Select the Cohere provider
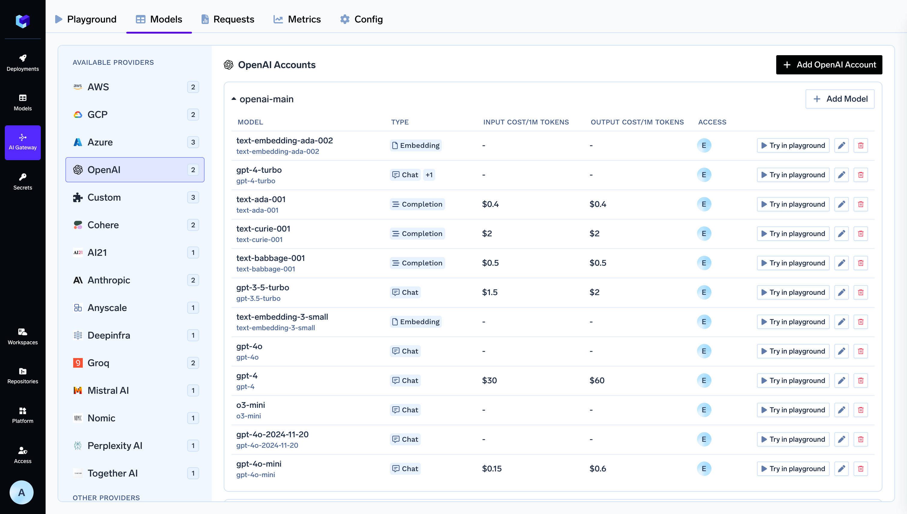This screenshot has width=907, height=514. [135, 225]
